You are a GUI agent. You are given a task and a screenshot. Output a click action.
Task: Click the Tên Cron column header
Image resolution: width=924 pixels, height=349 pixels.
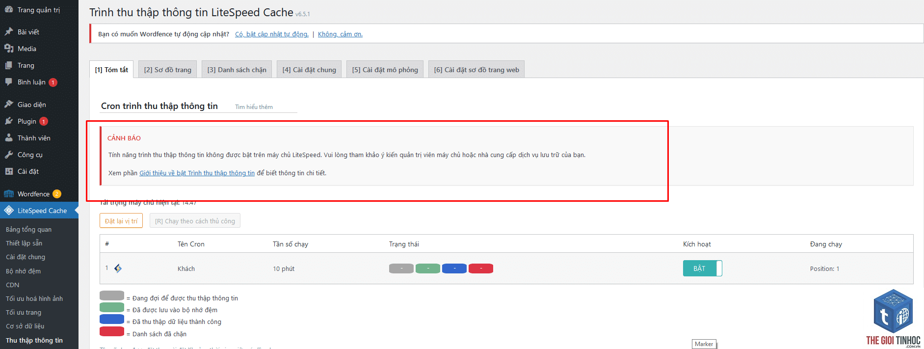191,244
